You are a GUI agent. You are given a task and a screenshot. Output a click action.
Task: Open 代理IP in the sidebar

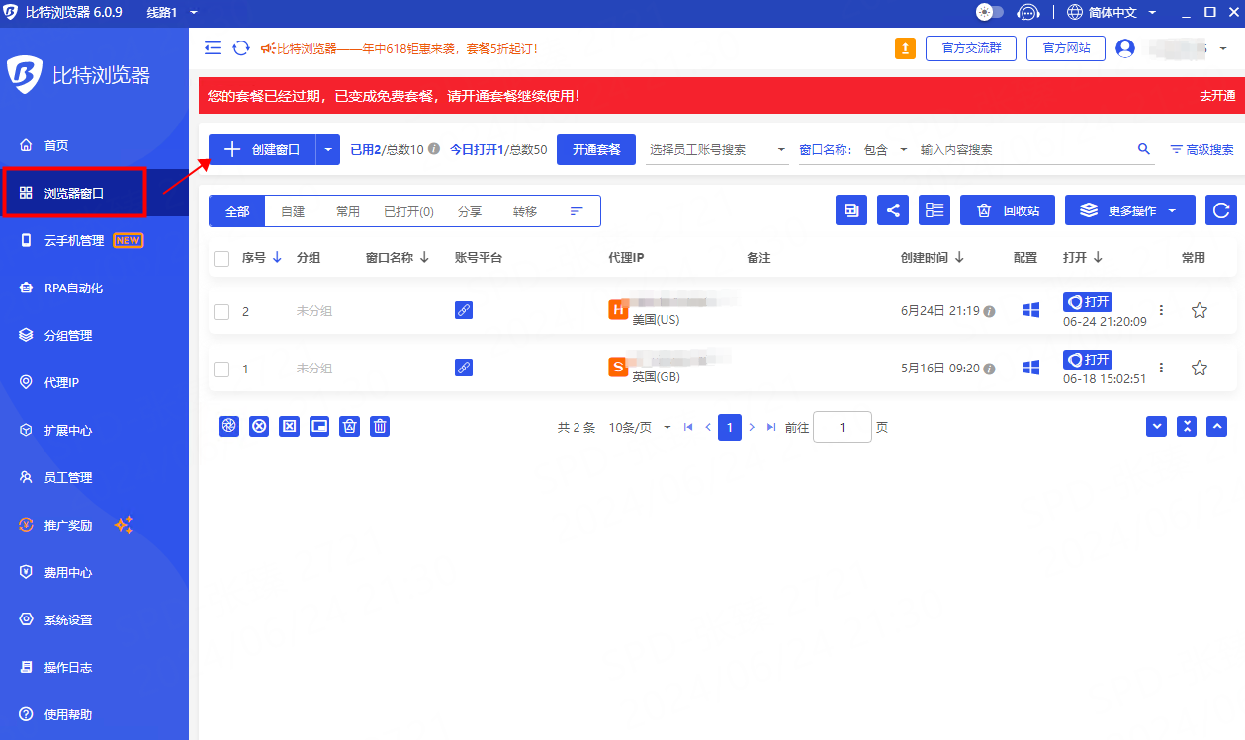point(61,382)
